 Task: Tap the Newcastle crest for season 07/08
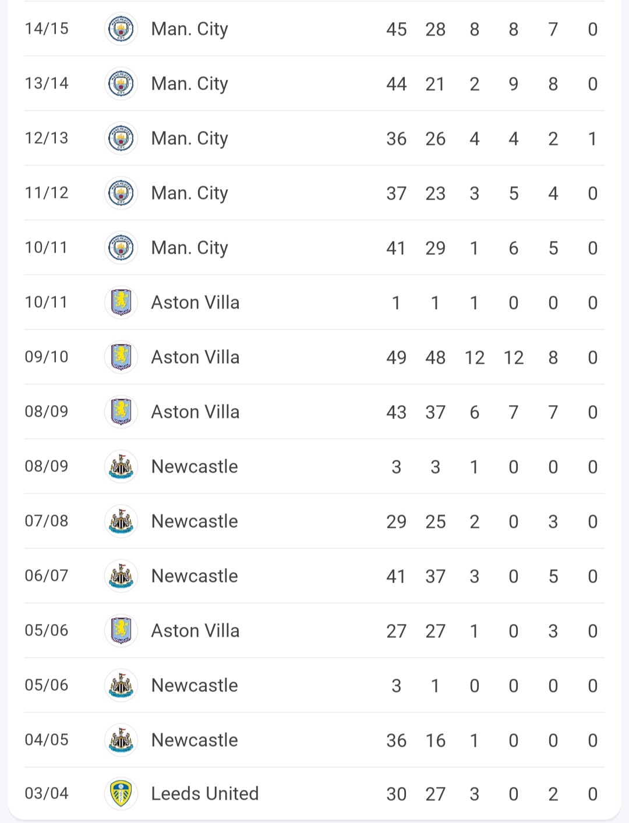121,521
